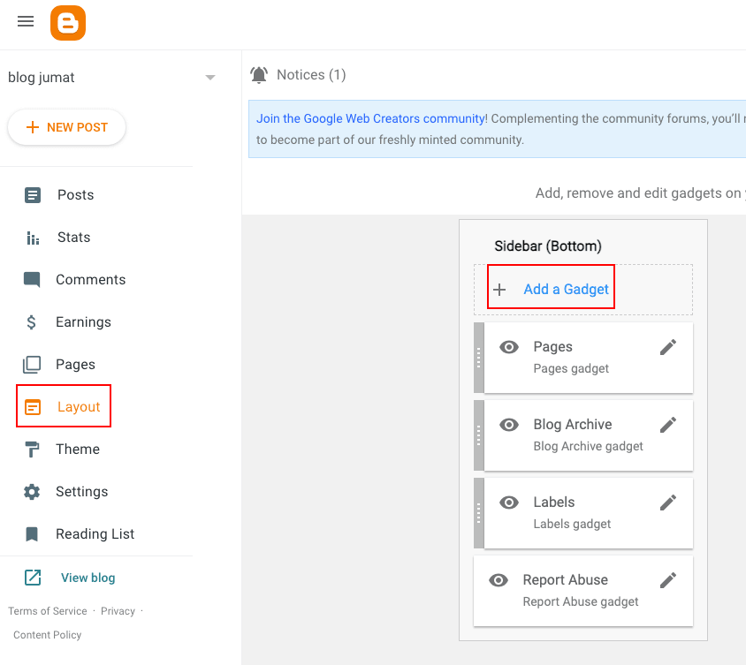This screenshot has width=746, height=665.
Task: Click the View blog external link icon
Action: (33, 578)
